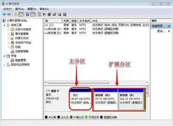Viewport: 173px width, 126px height.
Task: Sort by the 卷 column header
Action: point(53,21)
